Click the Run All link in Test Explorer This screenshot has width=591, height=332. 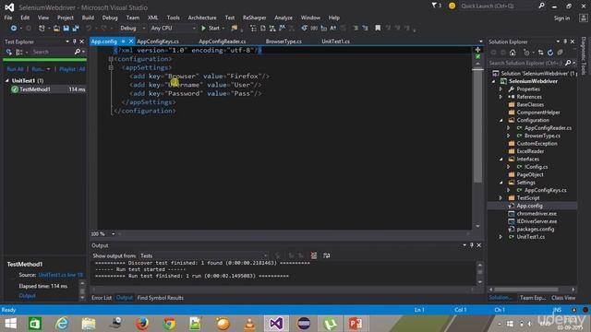15,69
